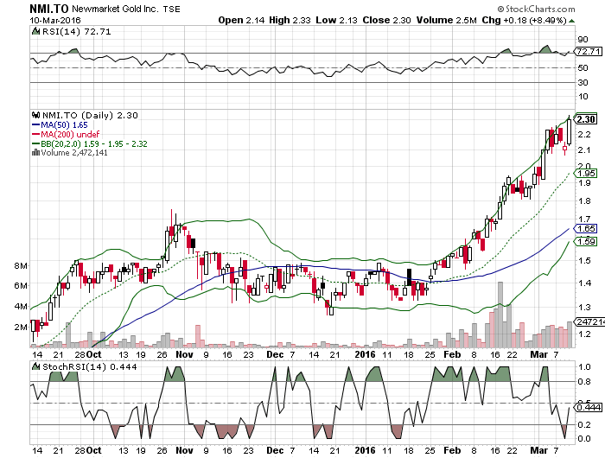Viewport: 605px width, 458px height.
Task: Click the RSI indicator icon beside RSI(14)
Action: (x=35, y=31)
